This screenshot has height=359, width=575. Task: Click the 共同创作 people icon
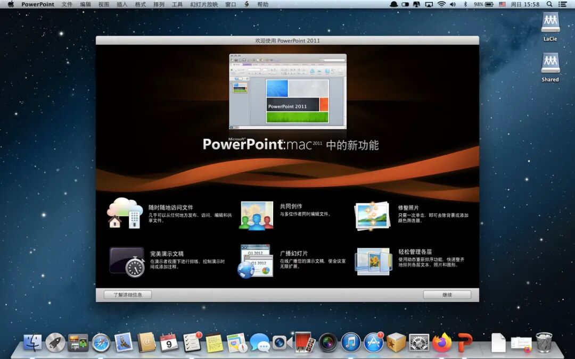coord(257,215)
